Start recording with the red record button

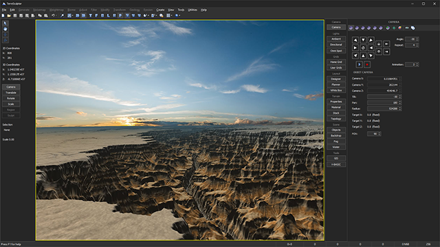[367, 64]
